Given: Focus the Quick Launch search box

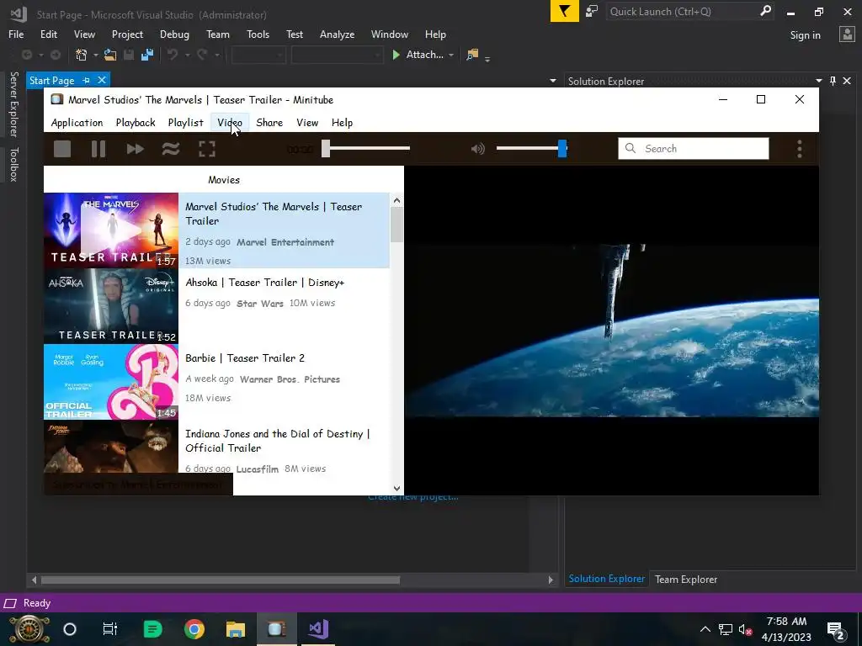Looking at the screenshot, I should tap(690, 12).
